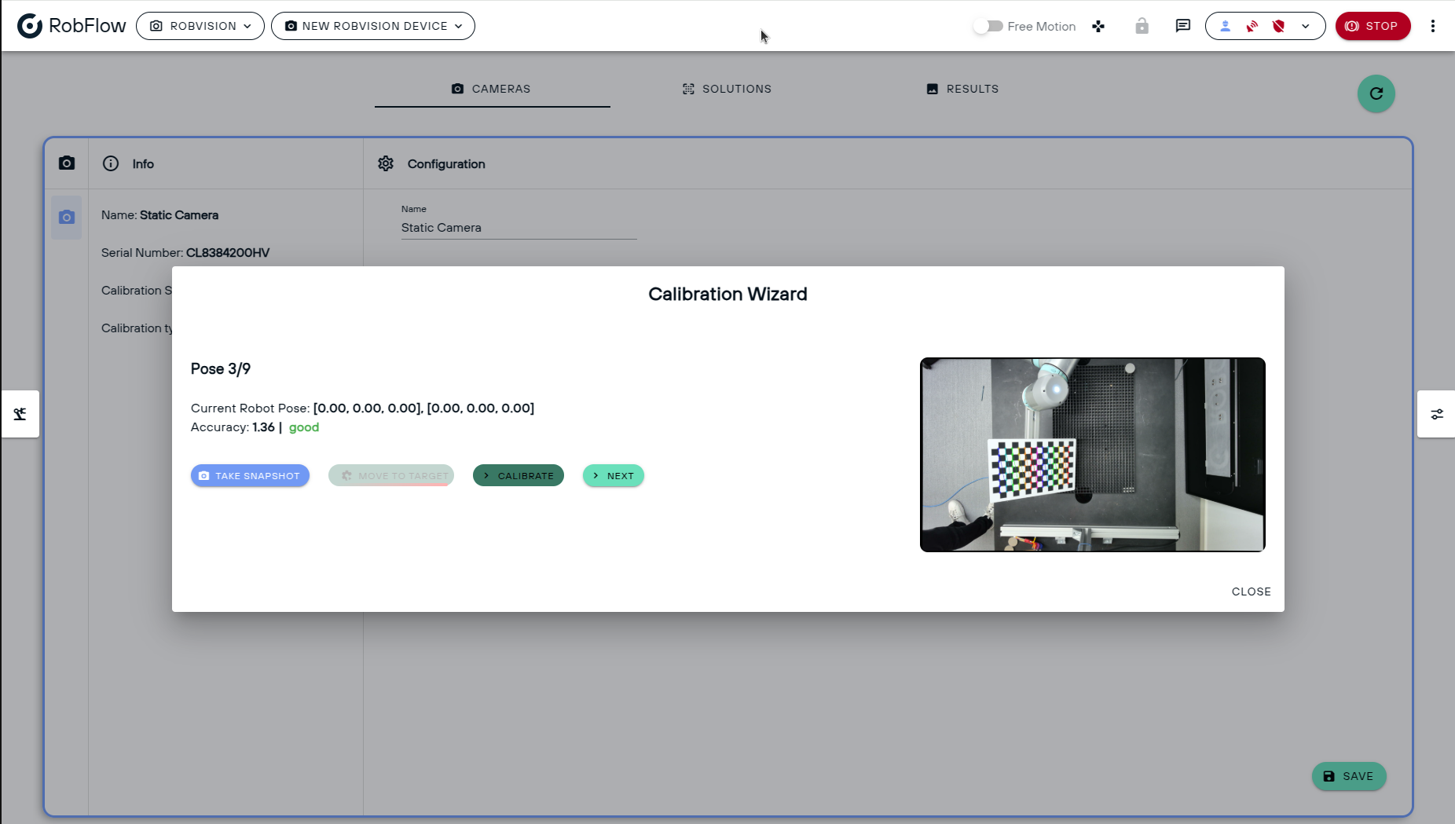Click MOVE TO TARGET button
This screenshot has height=824, width=1455.
[x=391, y=476]
